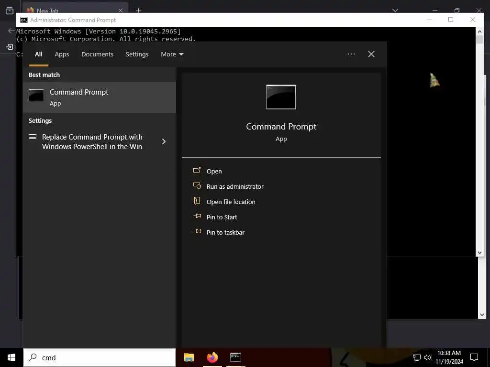Select the All search filter tab
Screen dimensions: 490x367
pos(38,54)
